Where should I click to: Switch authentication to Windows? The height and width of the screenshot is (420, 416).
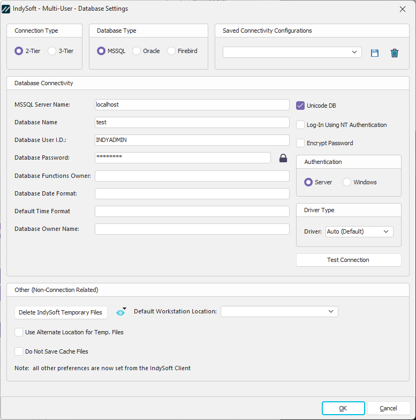[x=347, y=182]
